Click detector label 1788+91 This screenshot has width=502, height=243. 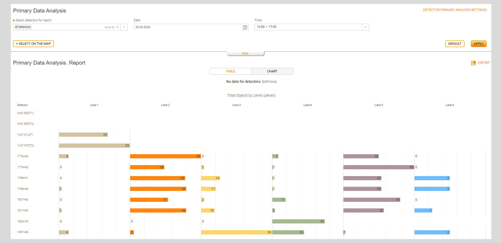23,178
